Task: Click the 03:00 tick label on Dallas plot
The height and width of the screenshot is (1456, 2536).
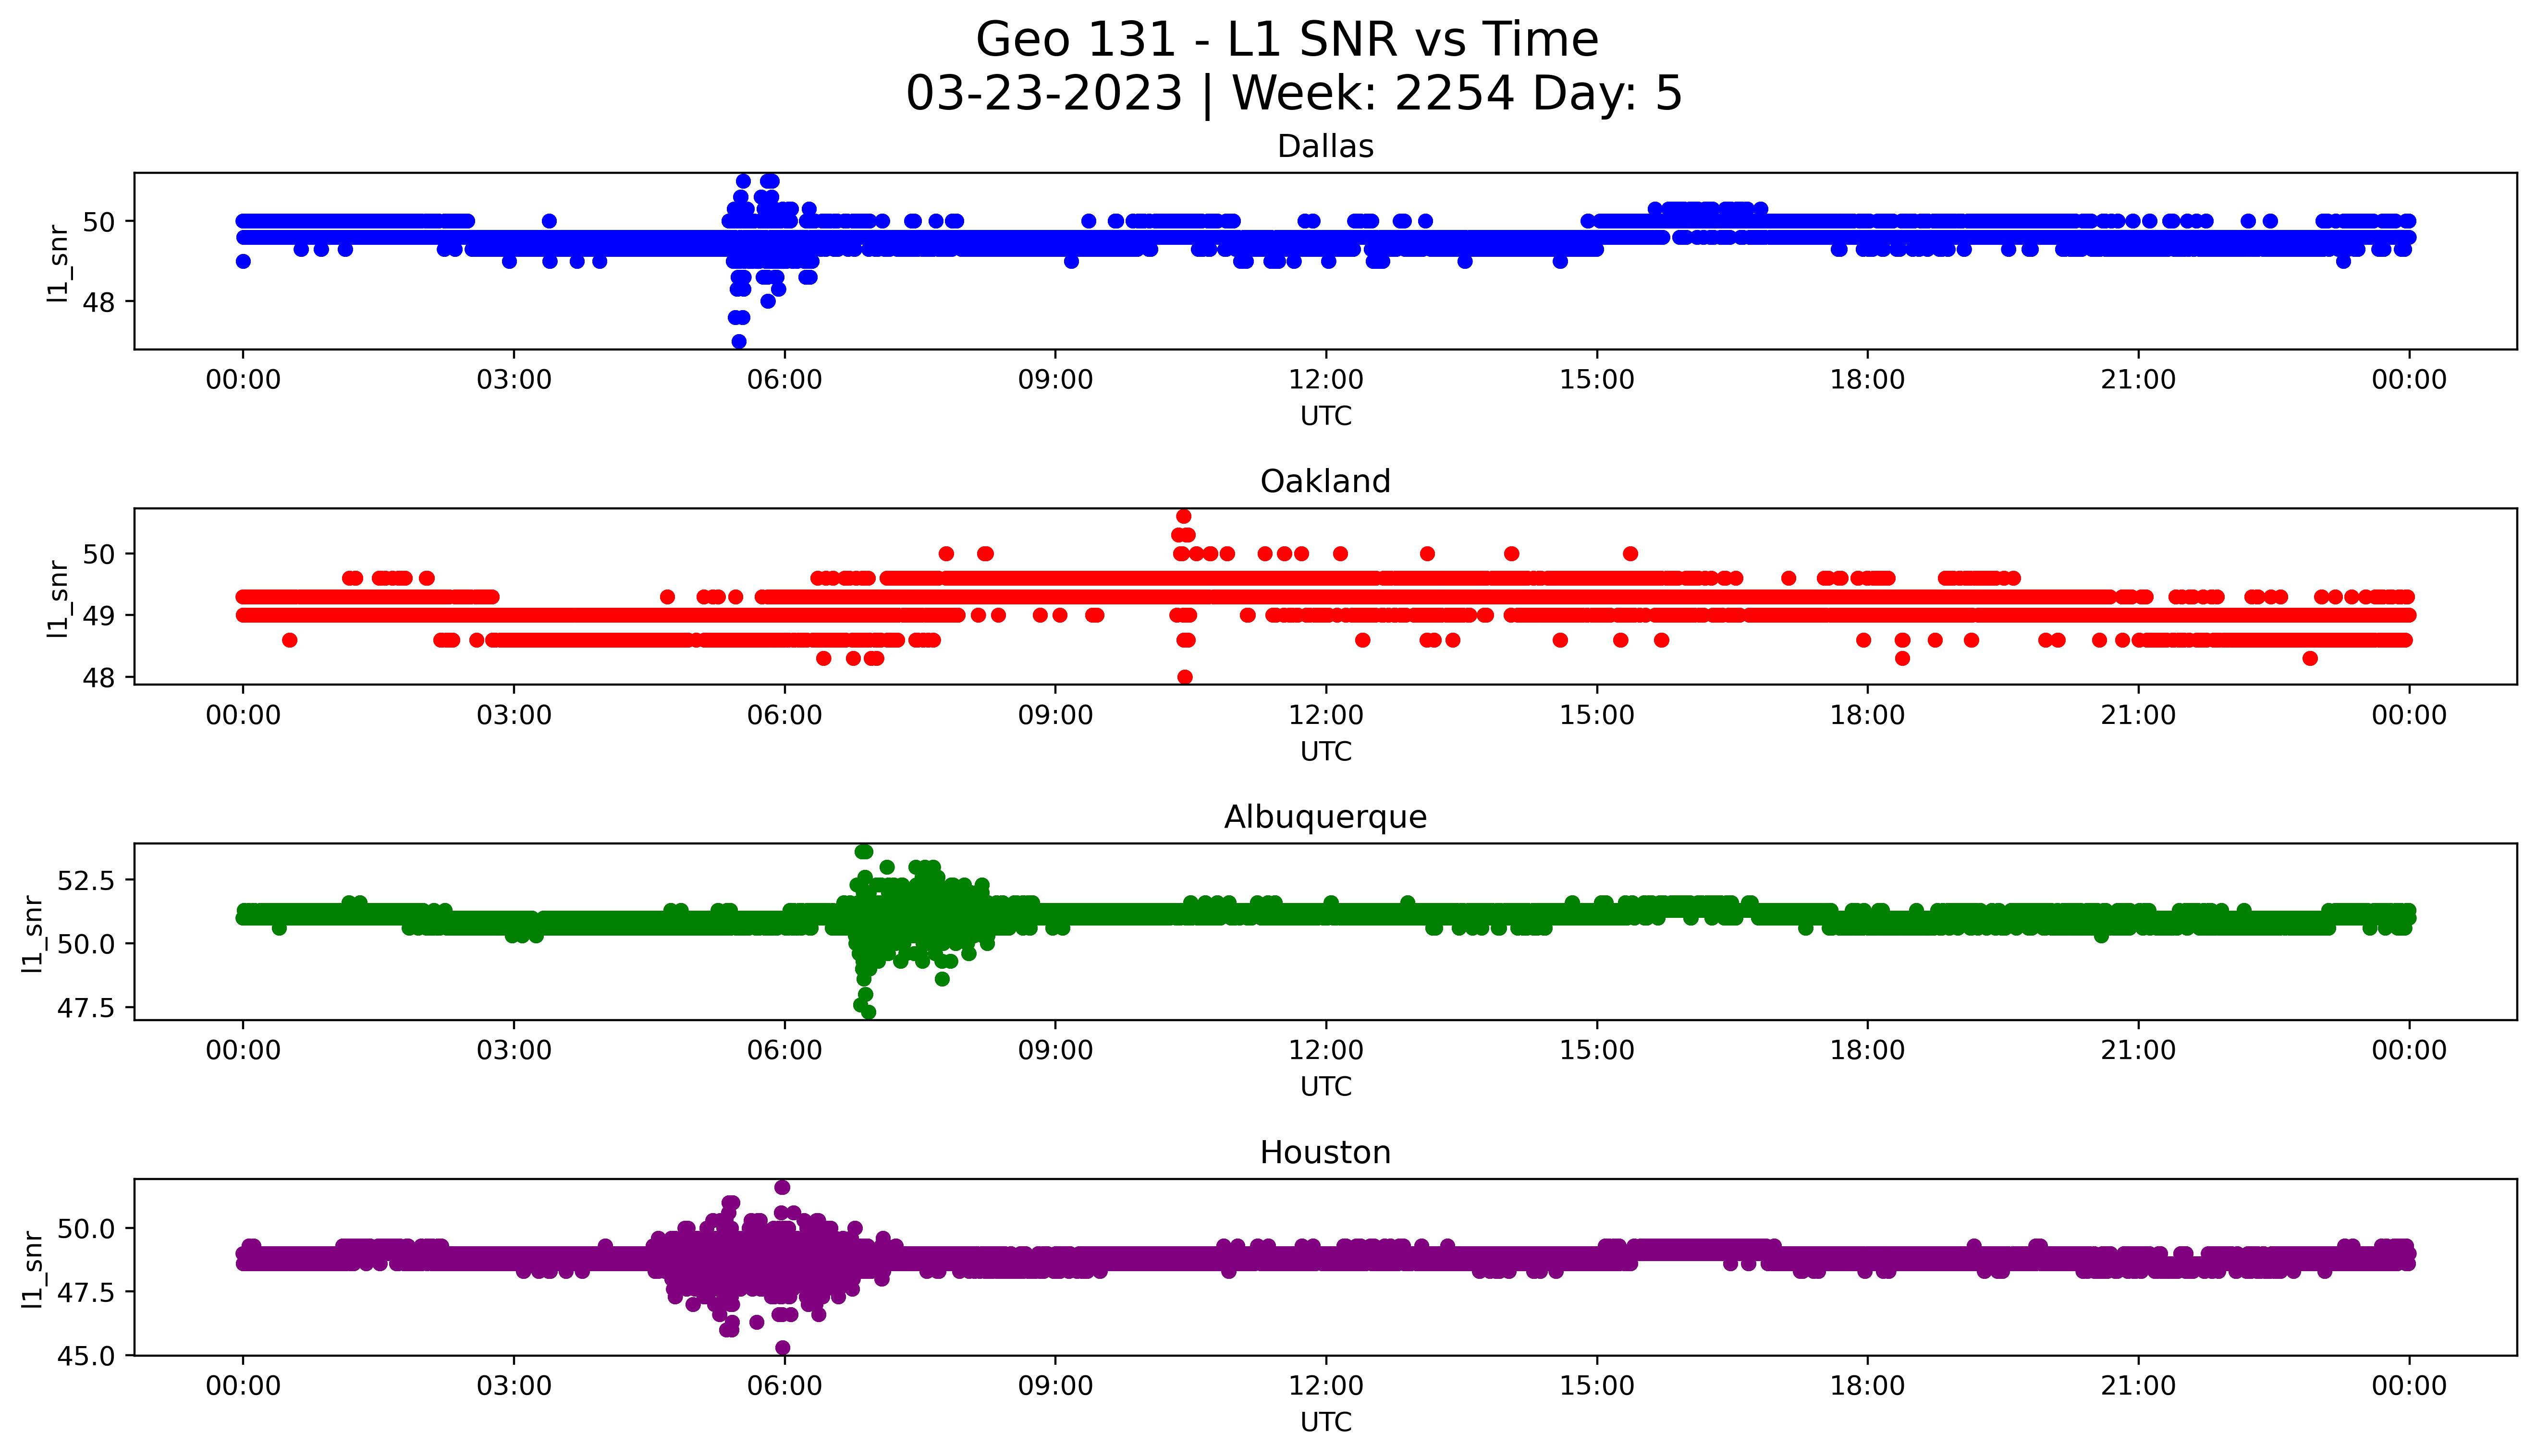Action: [514, 381]
